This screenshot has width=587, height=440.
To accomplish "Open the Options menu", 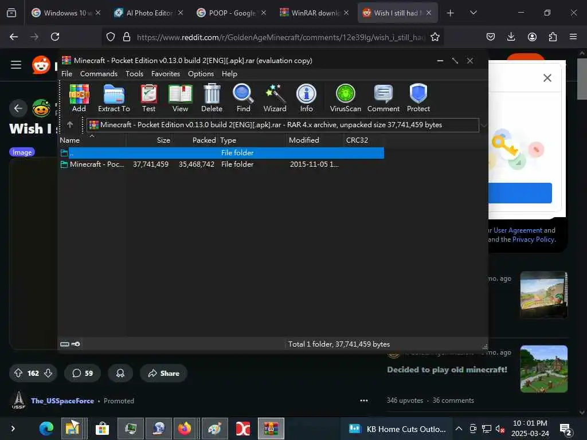I will tap(201, 74).
